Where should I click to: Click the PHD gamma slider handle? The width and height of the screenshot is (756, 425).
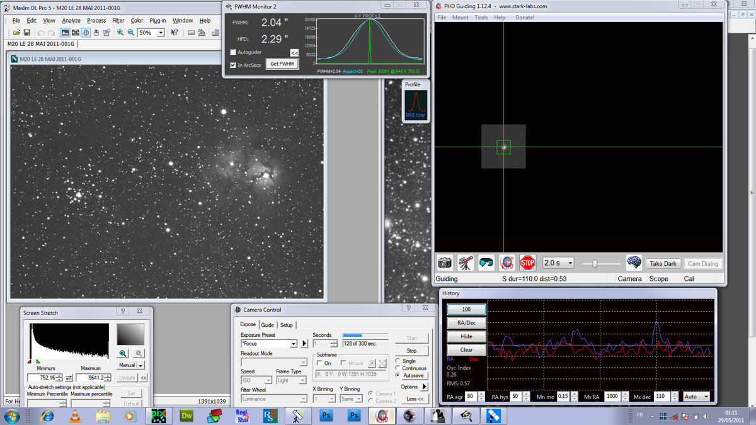pos(593,264)
